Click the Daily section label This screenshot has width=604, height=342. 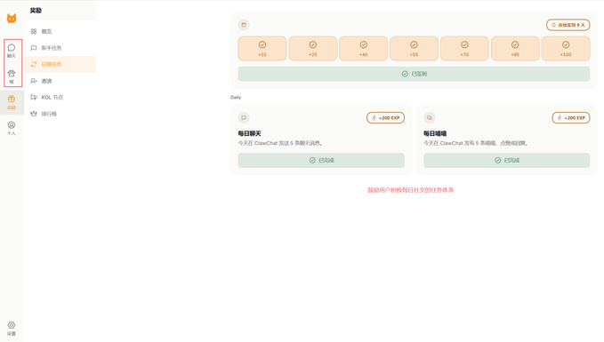[236, 98]
